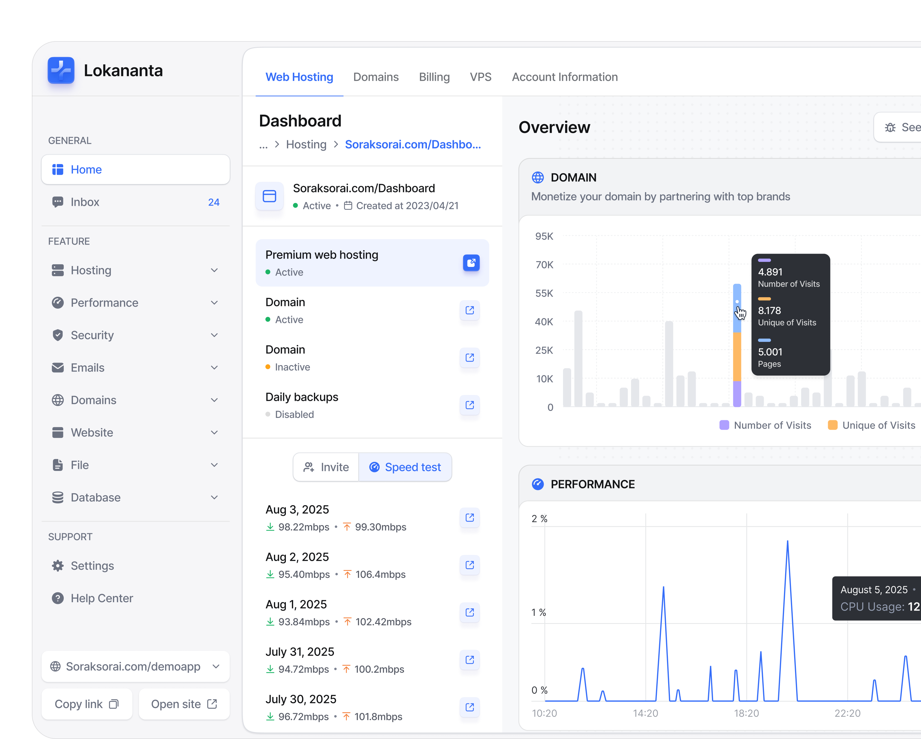Expand the Security section chevron

pos(214,335)
